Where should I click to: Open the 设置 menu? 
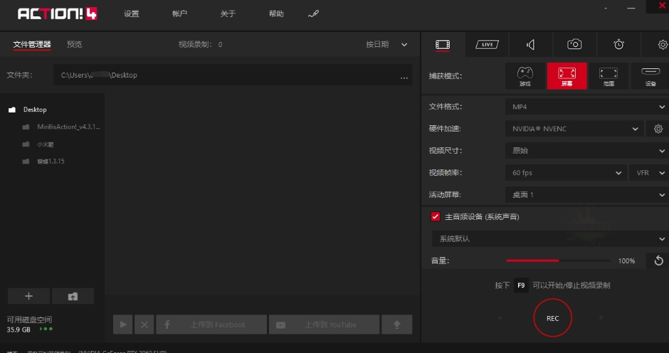click(x=132, y=14)
